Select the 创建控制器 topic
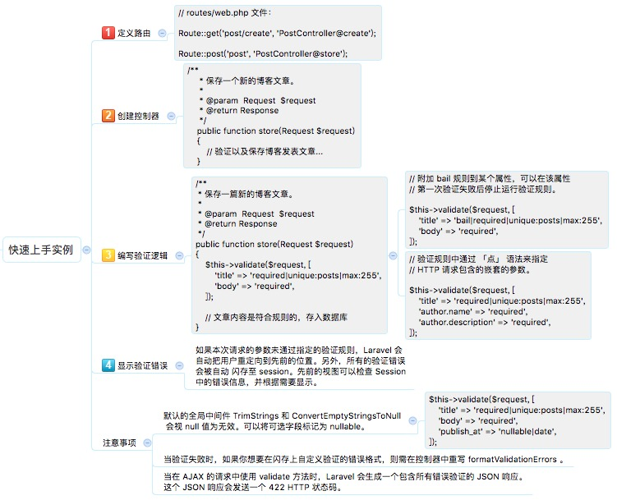The height and width of the screenshot is (500, 617). click(138, 116)
